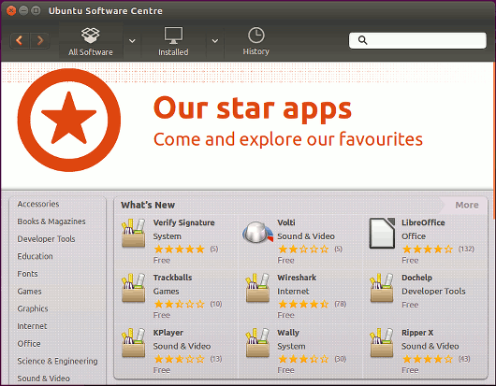This screenshot has width=496, height=386.
Task: Open the Verify Signature app title
Action: pos(183,222)
